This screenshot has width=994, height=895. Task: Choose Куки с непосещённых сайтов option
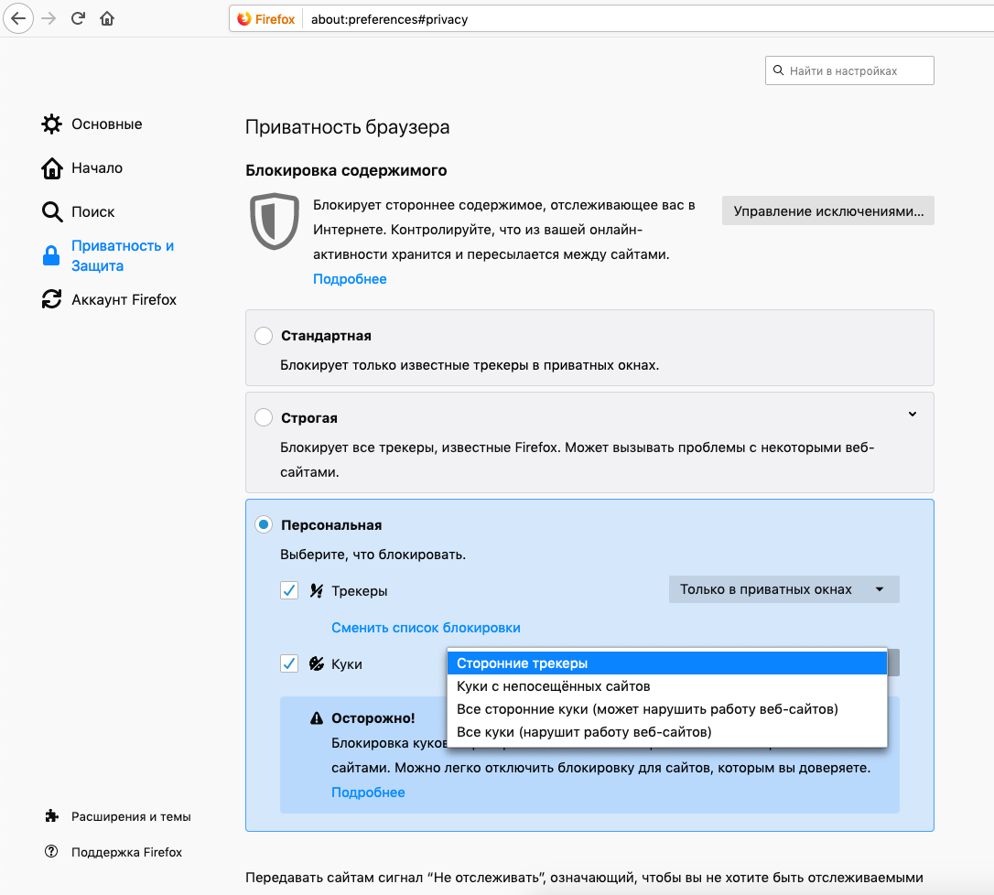[x=553, y=686]
